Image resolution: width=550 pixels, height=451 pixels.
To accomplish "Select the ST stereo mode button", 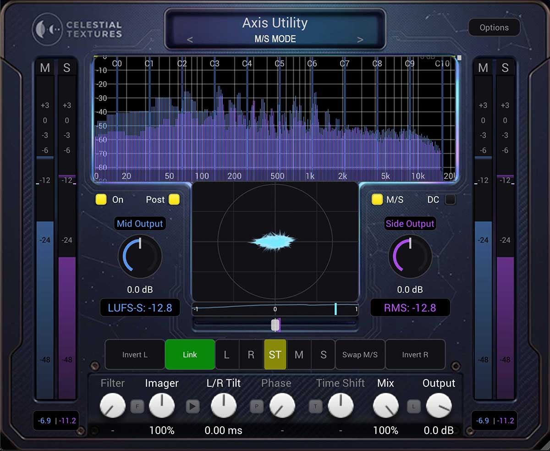I will point(275,354).
